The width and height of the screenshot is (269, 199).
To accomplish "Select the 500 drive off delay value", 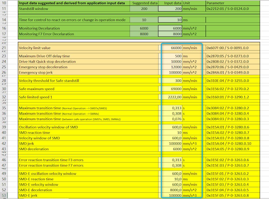I will pos(170,56).
